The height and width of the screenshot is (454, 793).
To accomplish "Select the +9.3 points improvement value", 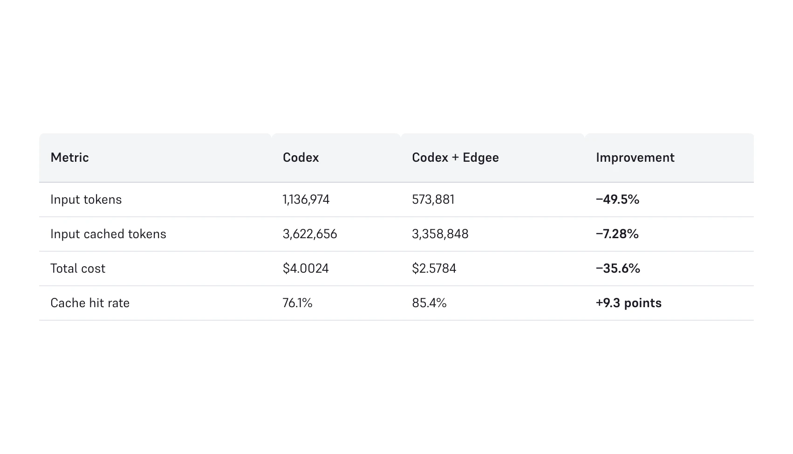I will click(x=628, y=303).
